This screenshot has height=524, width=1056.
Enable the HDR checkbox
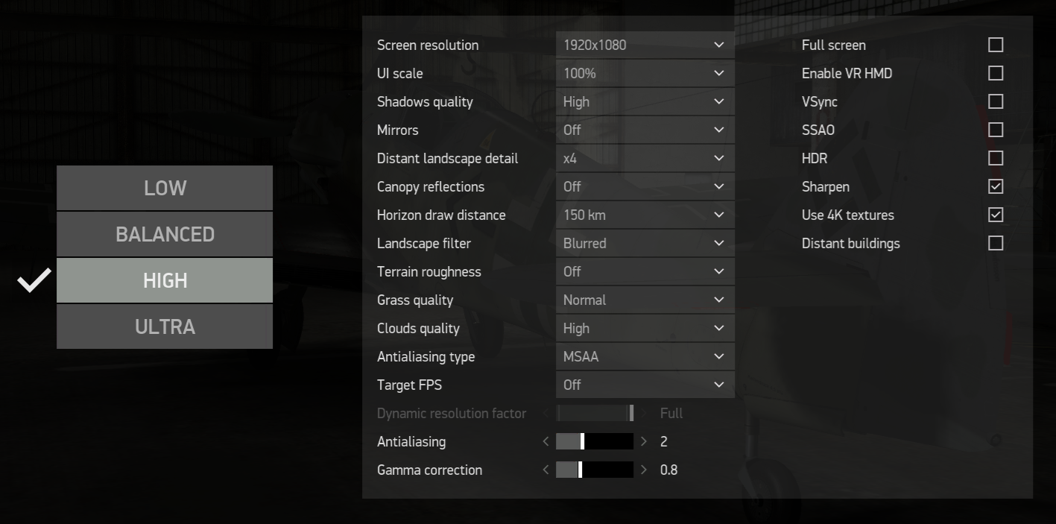[996, 158]
